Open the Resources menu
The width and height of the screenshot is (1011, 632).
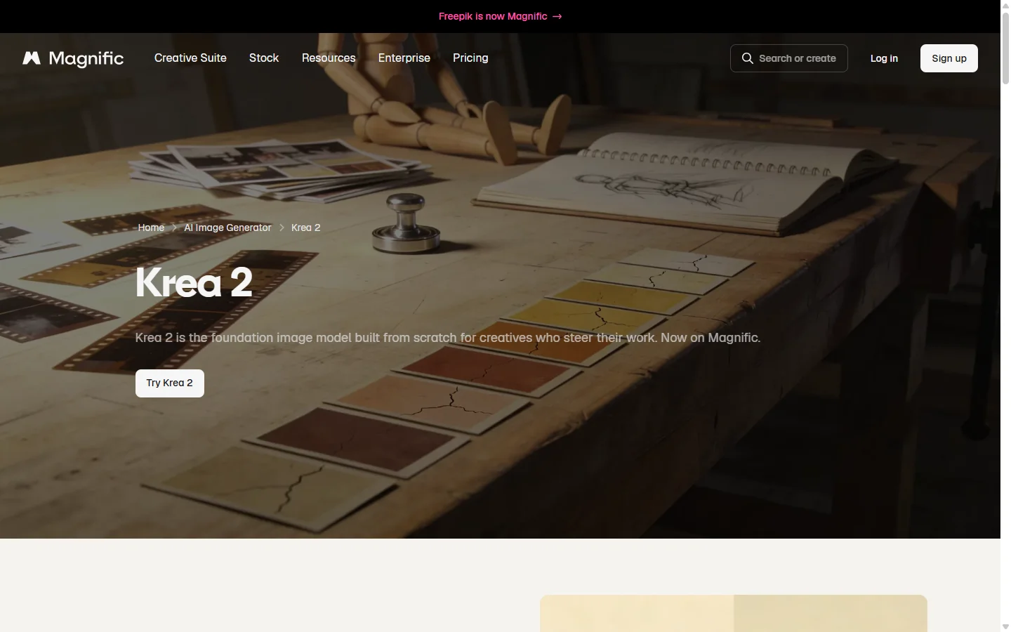(x=329, y=58)
